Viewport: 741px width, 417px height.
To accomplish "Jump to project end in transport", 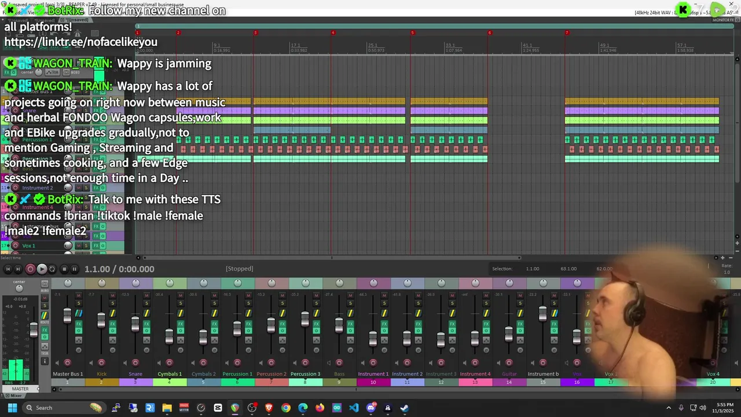I will 18,269.
